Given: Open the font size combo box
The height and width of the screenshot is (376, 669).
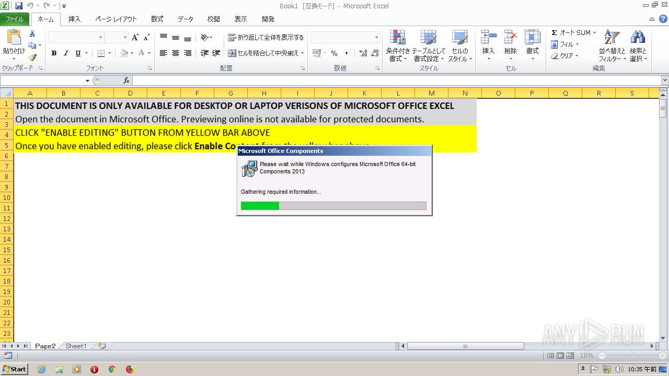Looking at the screenshot, I should (x=117, y=38).
